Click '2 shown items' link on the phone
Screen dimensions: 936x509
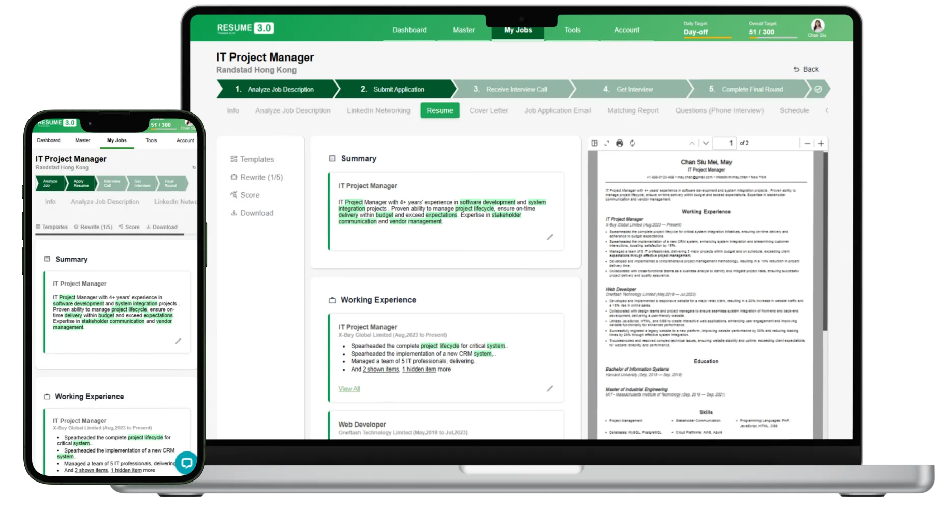click(92, 470)
